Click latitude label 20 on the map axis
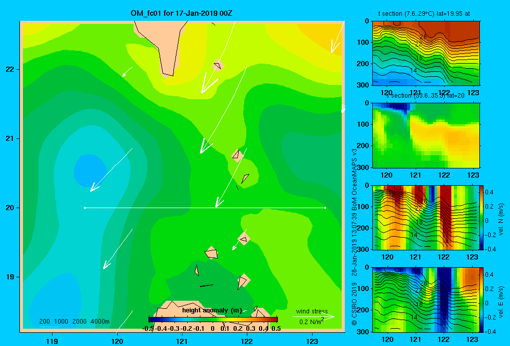This screenshot has height=346, width=510. (10, 208)
